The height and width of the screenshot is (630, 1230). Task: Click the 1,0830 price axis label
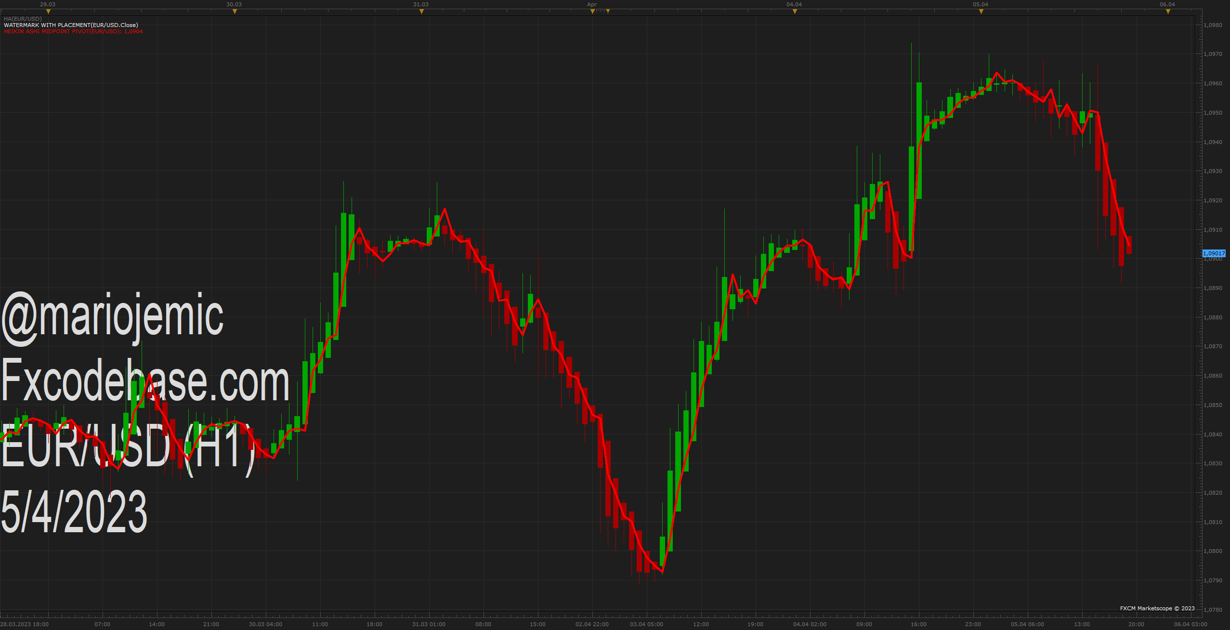[1213, 463]
